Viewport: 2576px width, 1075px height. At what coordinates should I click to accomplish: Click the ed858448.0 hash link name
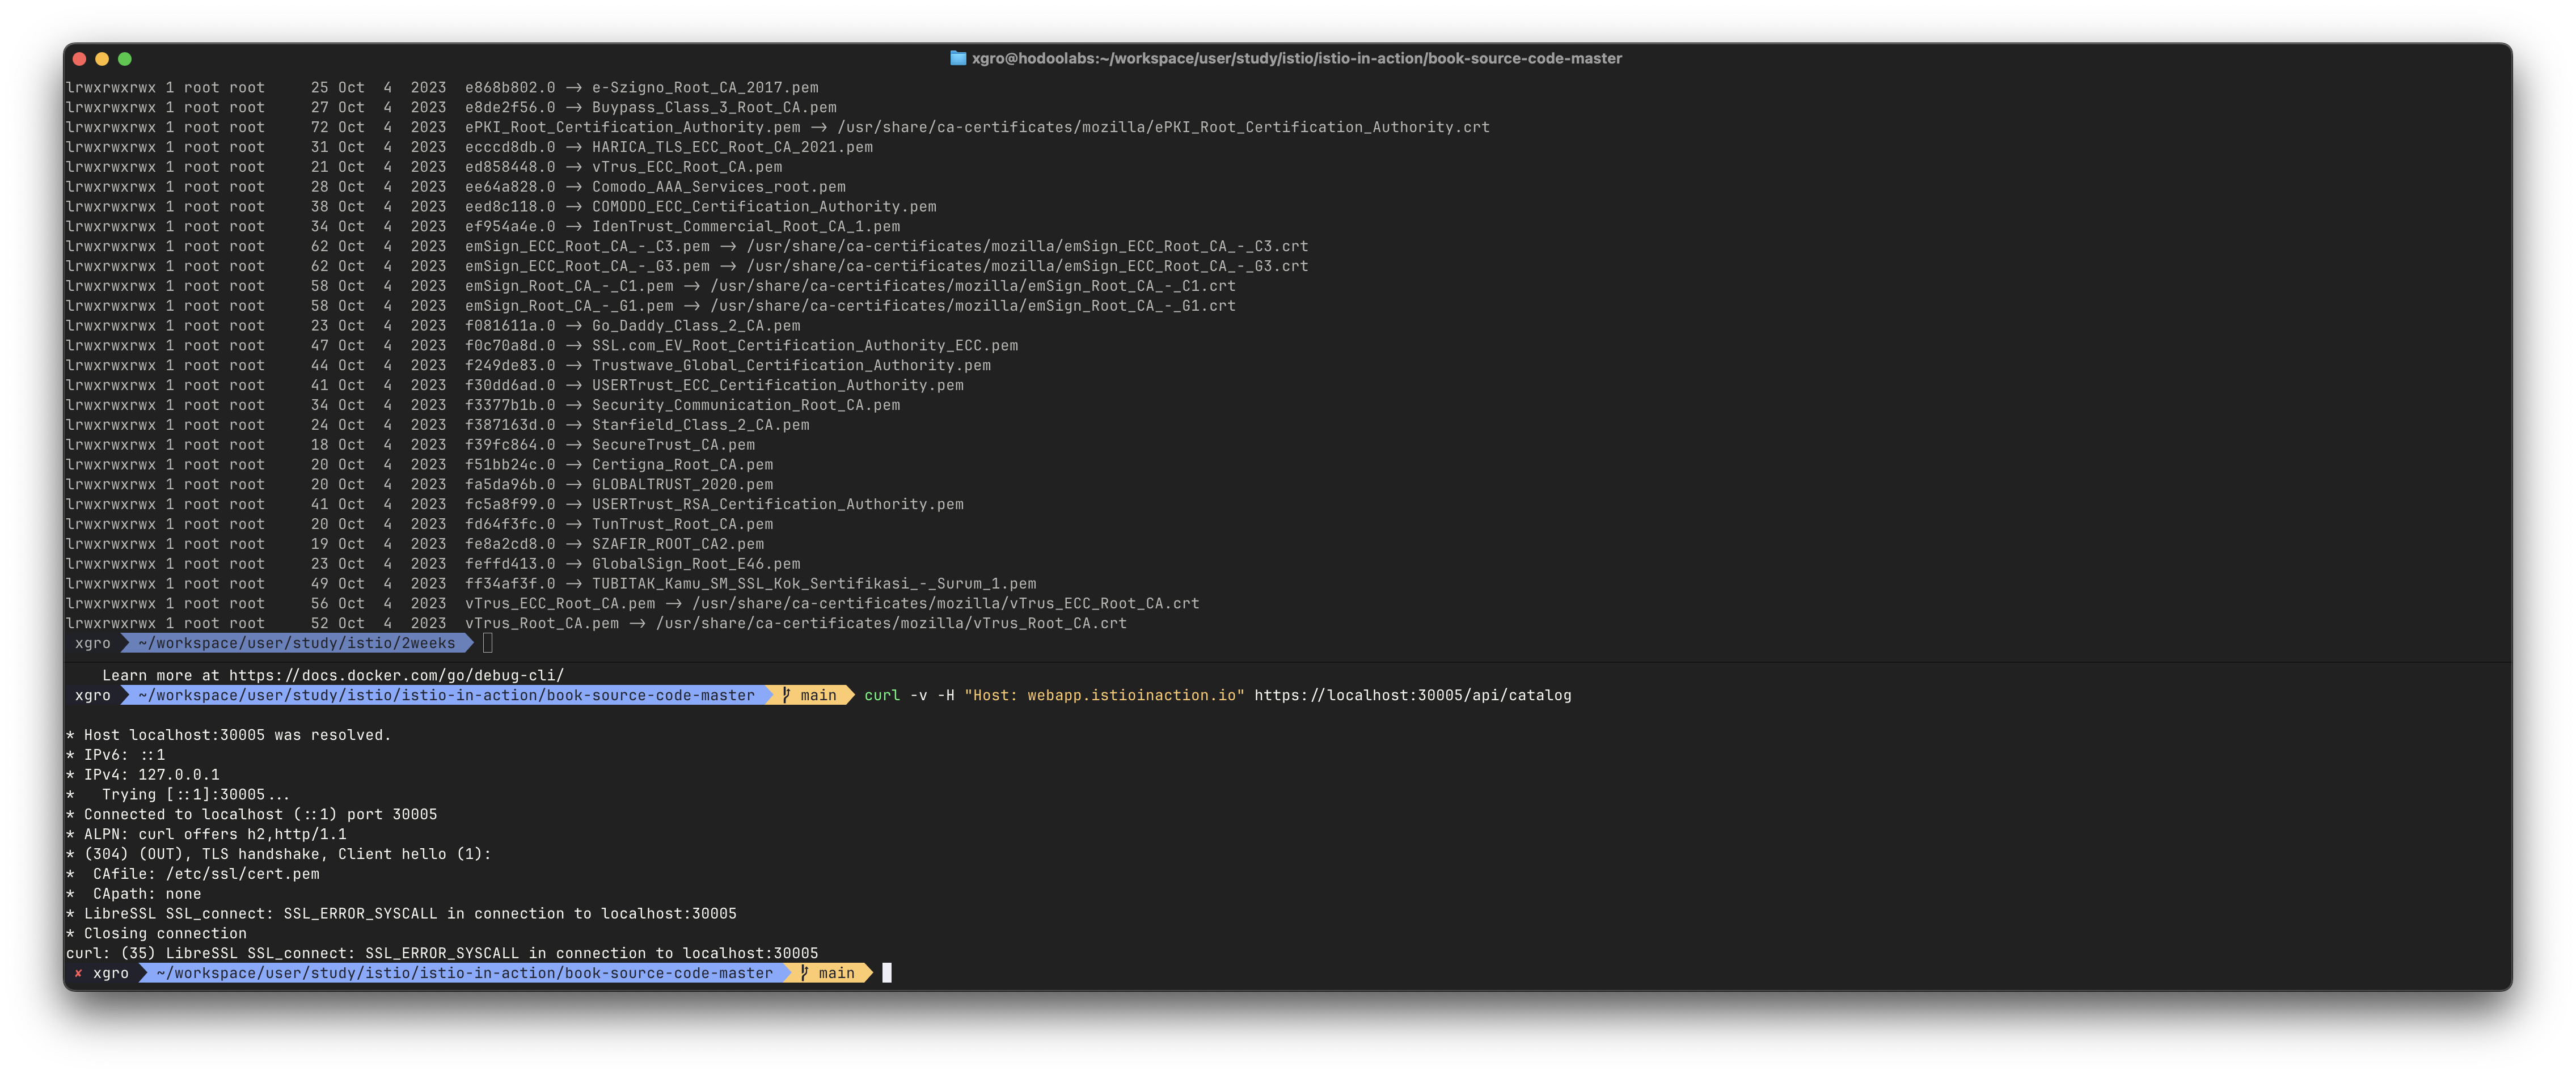pyautogui.click(x=510, y=167)
